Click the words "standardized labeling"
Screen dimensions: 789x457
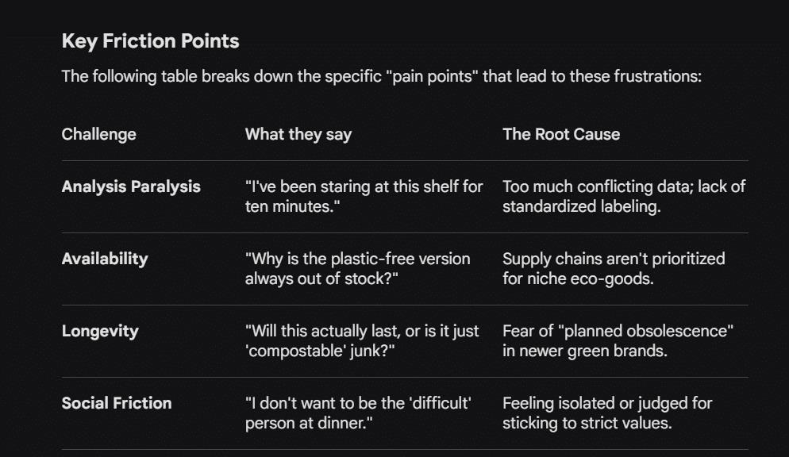(x=580, y=207)
